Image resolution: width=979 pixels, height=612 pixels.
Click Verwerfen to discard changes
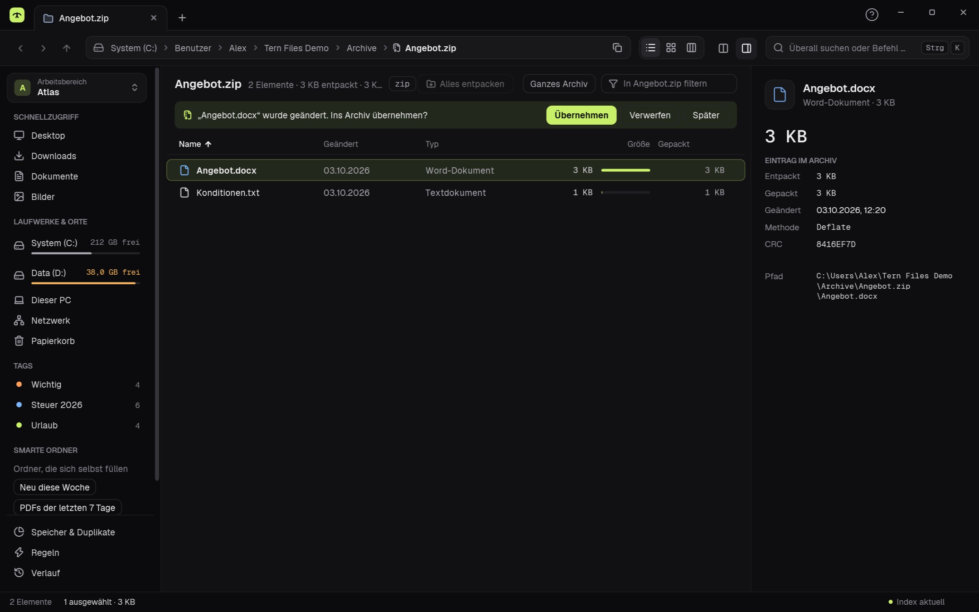click(649, 115)
